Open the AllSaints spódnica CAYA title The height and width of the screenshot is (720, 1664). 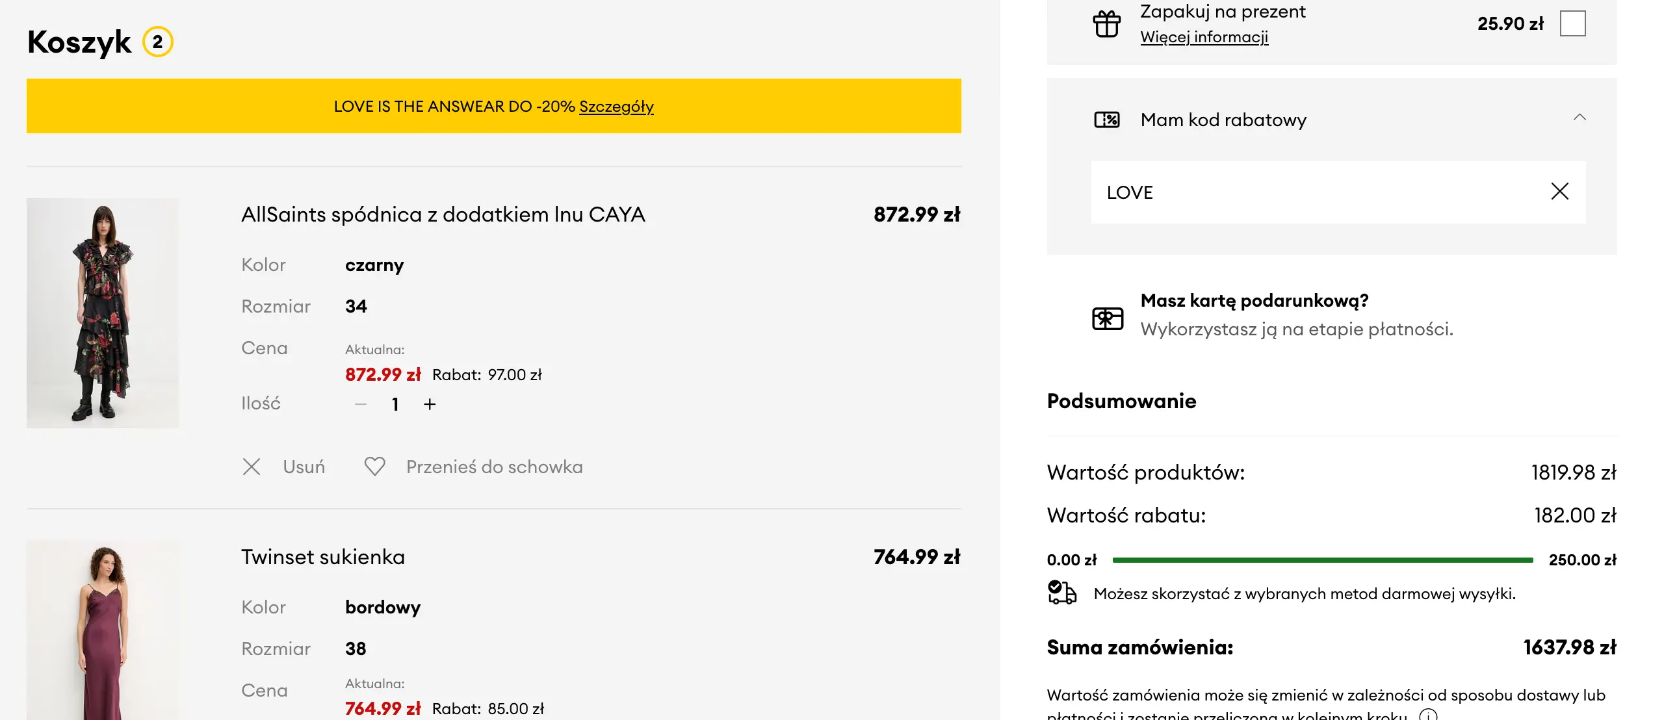(443, 214)
